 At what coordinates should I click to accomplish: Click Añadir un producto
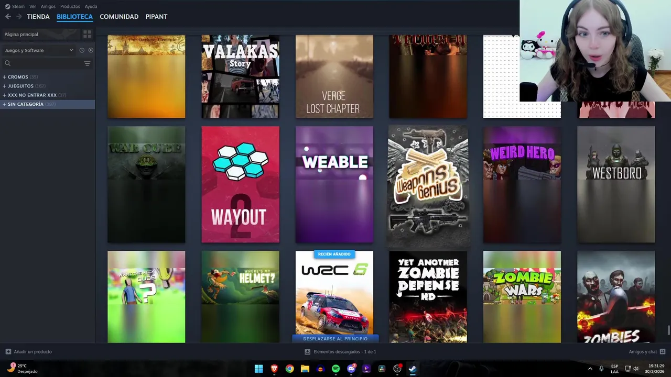(x=33, y=352)
